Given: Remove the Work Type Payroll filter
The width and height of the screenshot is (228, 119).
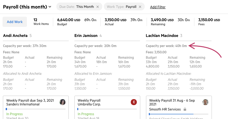Looking at the screenshot, I should 140,7.
